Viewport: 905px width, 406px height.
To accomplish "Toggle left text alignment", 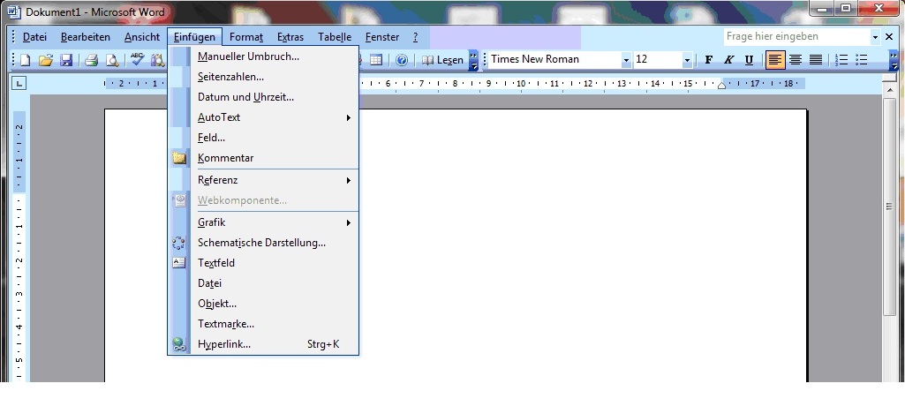I will click(775, 60).
